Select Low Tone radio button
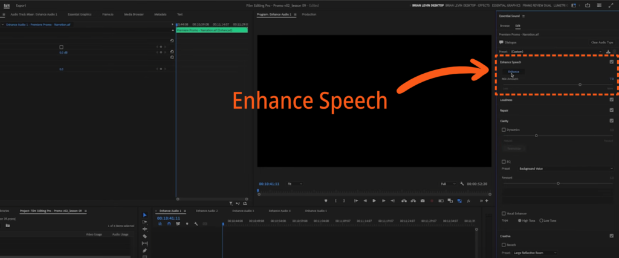Image resolution: width=619 pixels, height=258 pixels. tap(541, 221)
